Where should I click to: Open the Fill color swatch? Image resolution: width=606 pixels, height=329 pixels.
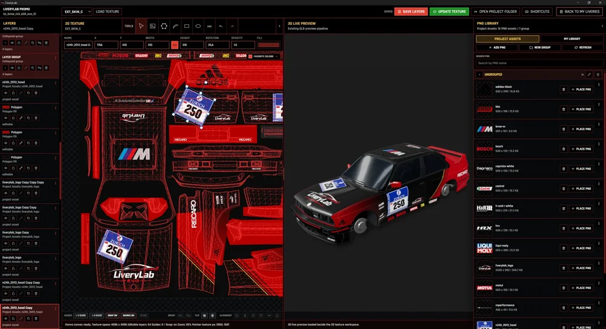(x=268, y=45)
